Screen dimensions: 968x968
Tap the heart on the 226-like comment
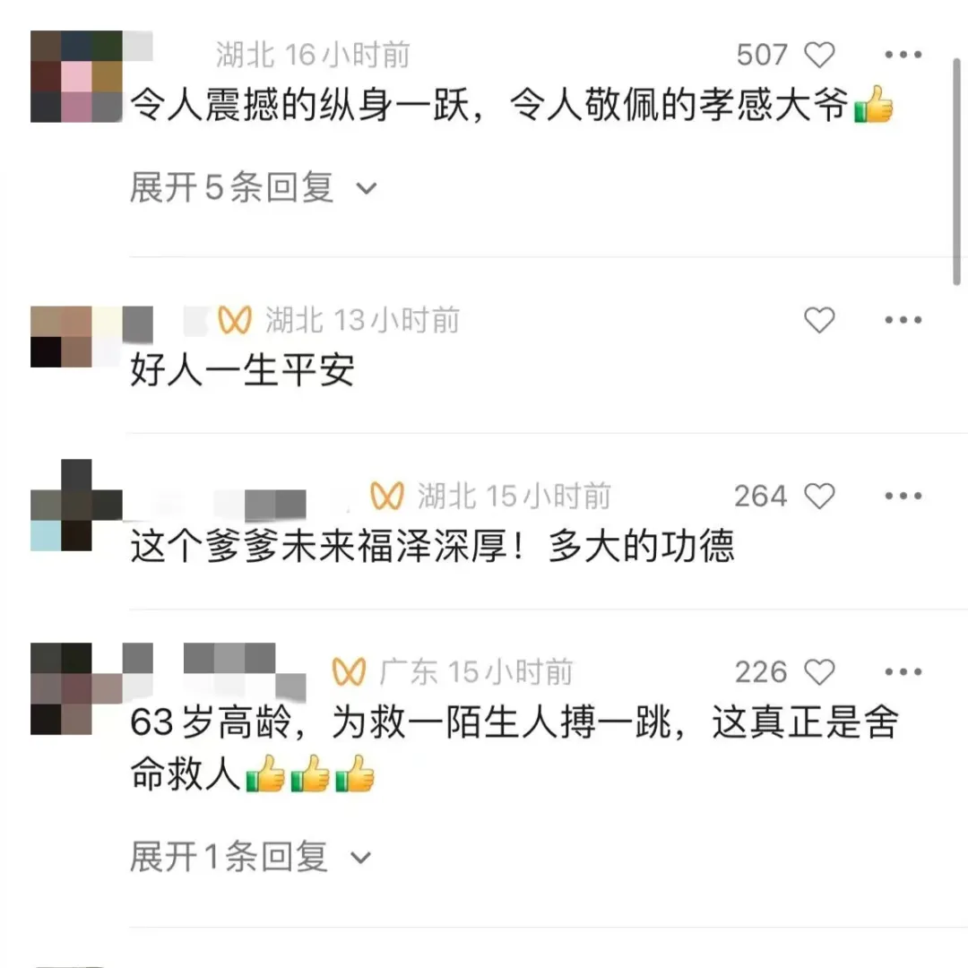pyautogui.click(x=818, y=671)
